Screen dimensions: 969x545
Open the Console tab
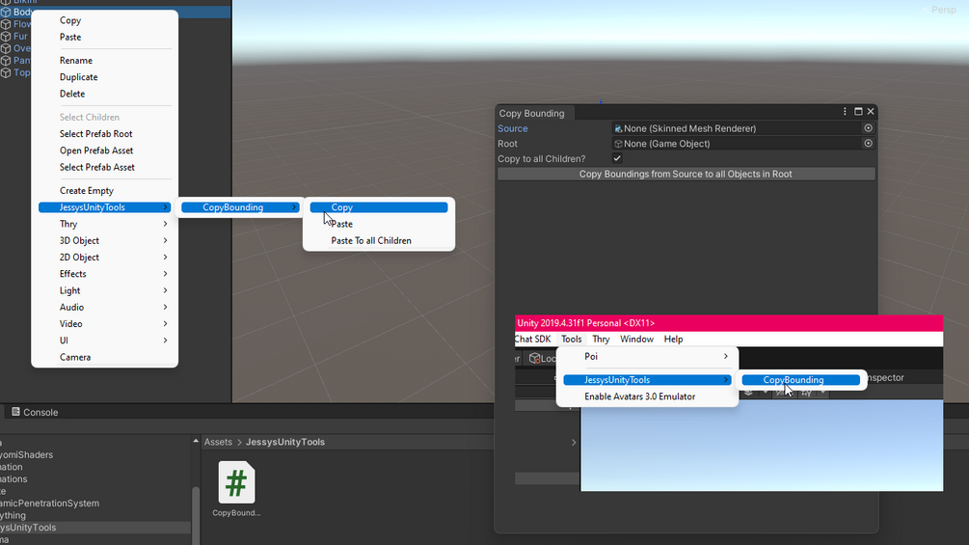[36, 412]
